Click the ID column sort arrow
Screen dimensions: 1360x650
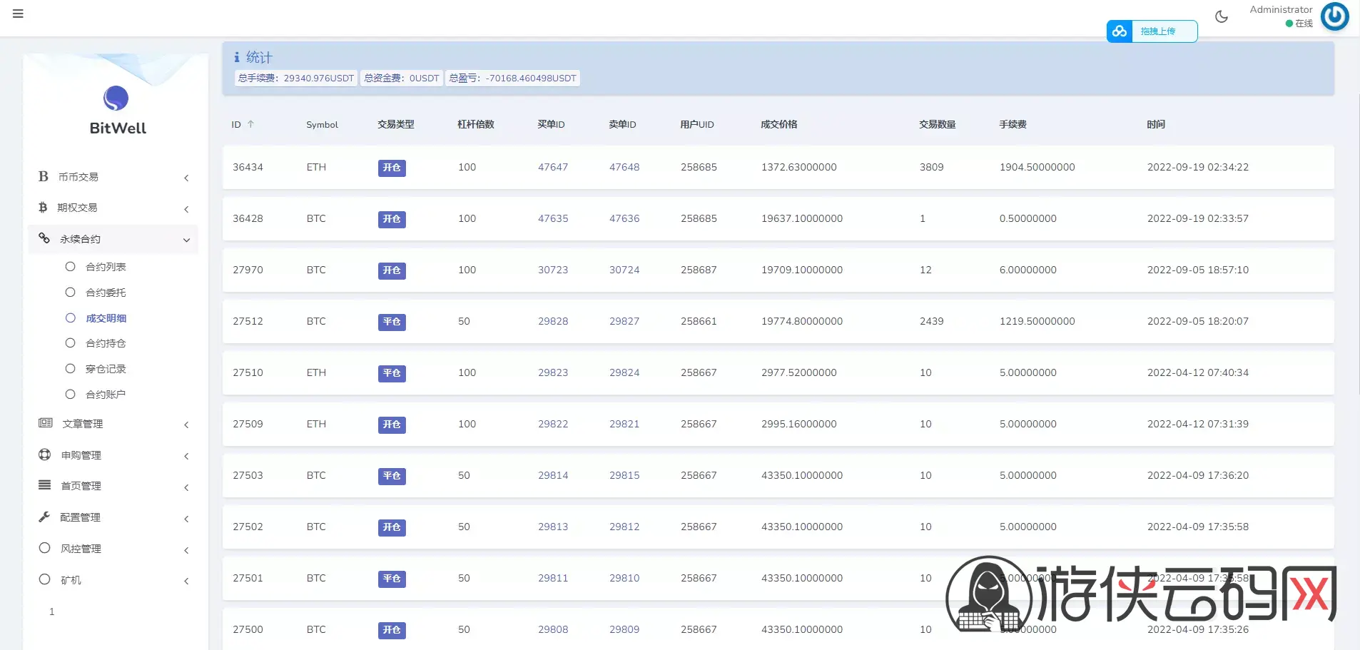point(250,124)
